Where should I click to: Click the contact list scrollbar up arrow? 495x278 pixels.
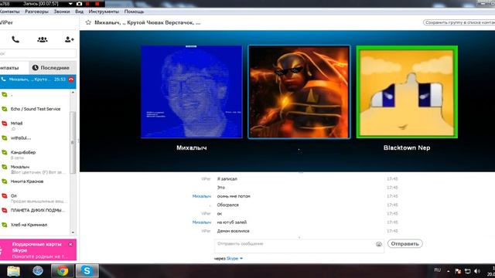pyautogui.click(x=73, y=93)
